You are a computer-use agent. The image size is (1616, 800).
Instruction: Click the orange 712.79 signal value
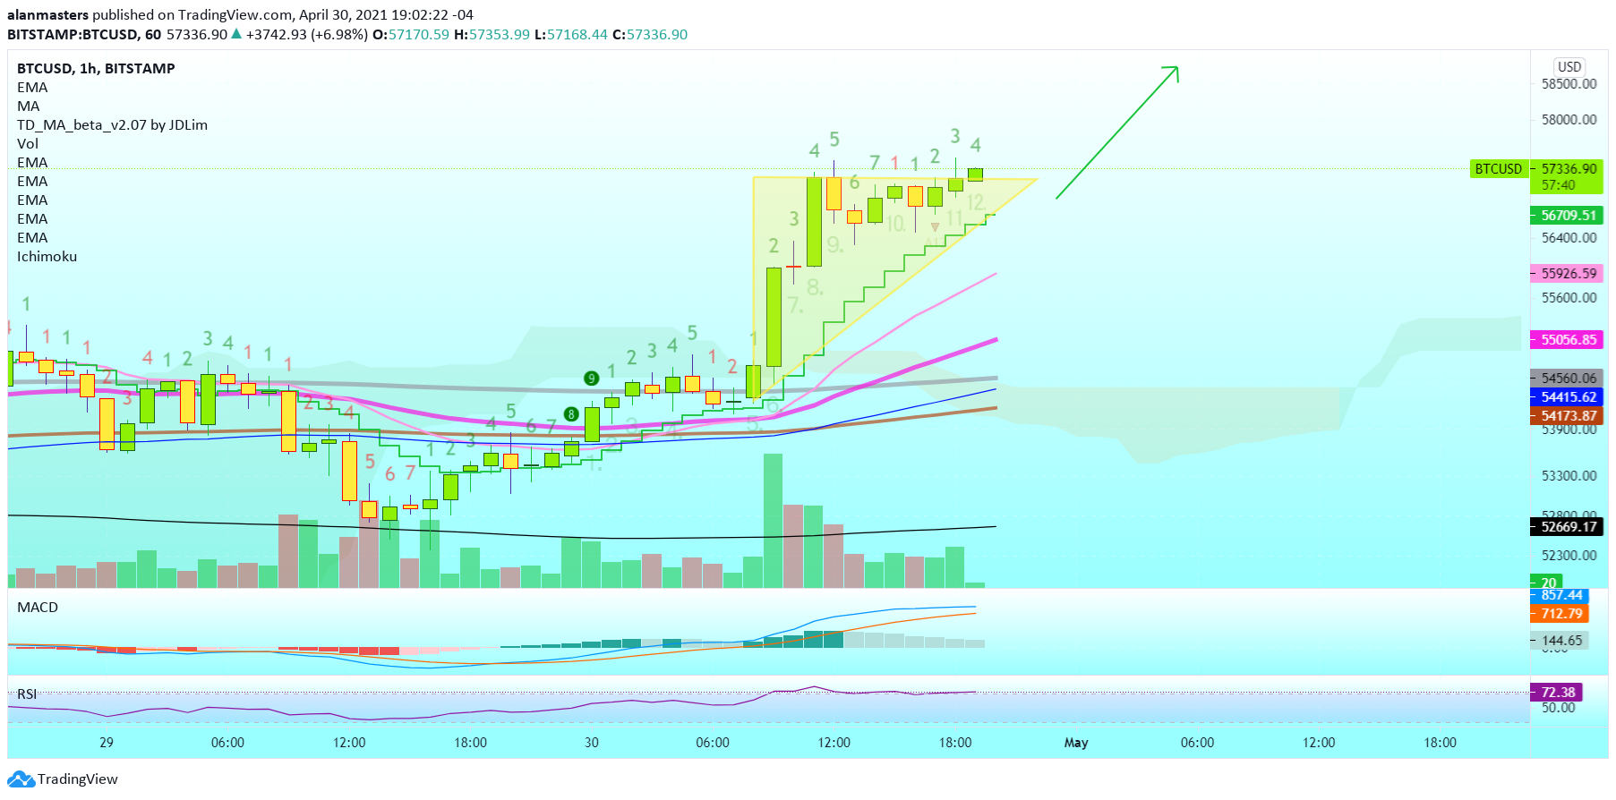tap(1560, 613)
